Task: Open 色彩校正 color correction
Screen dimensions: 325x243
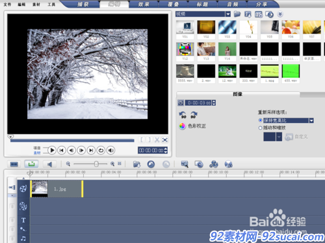Action: click(192, 126)
